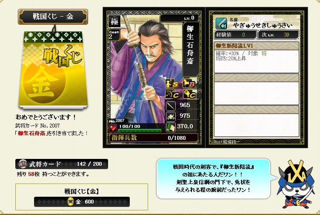Click the 戦国くじ - 金 title banner
This screenshot has height=215, width=320.
pos(53,17)
